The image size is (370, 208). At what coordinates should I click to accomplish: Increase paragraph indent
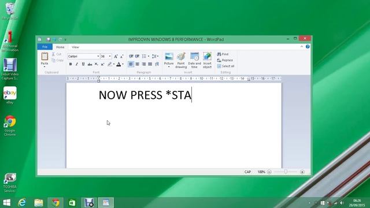tap(137, 56)
